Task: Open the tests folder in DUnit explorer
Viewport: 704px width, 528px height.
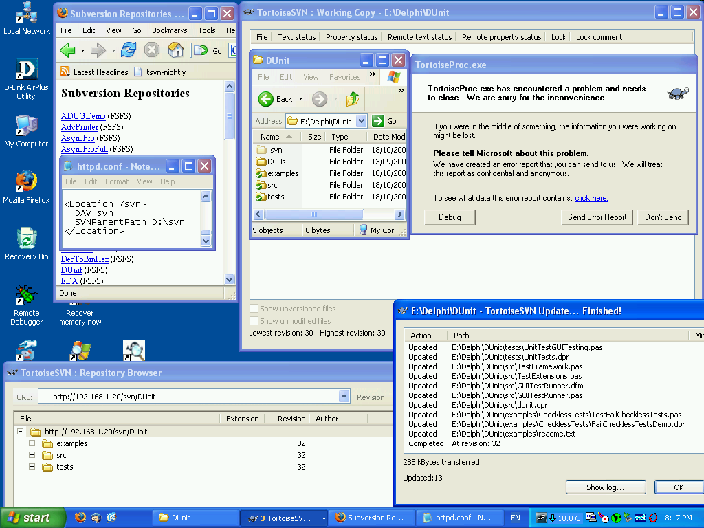Action: click(x=269, y=197)
